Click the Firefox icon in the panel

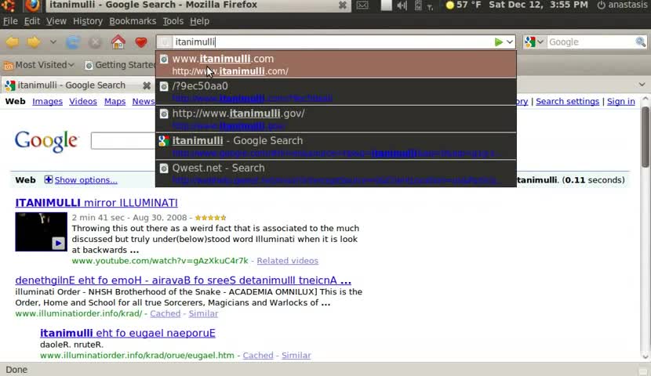coord(32,5)
